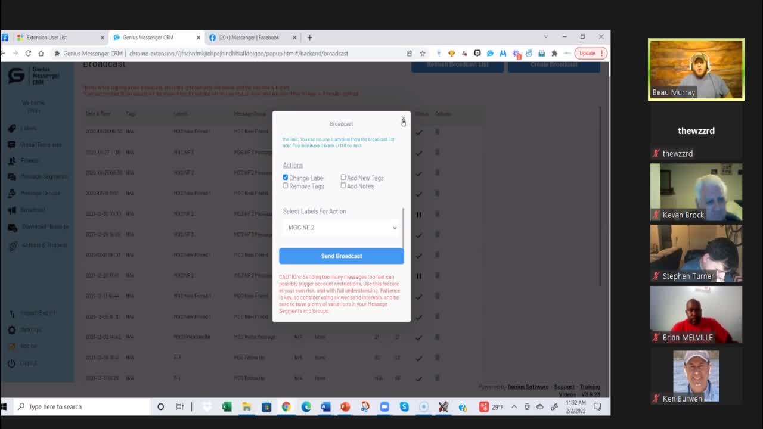
Task: Open Labels in the sidebar
Action: pos(24,128)
